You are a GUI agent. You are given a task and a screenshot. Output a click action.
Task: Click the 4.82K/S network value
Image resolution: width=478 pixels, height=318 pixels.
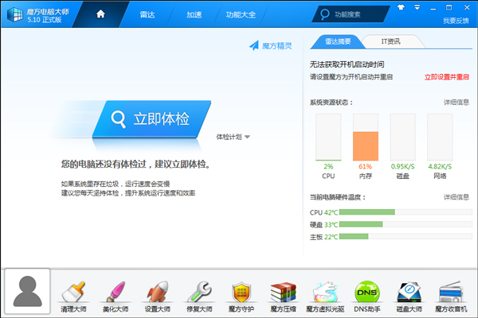coord(440,166)
